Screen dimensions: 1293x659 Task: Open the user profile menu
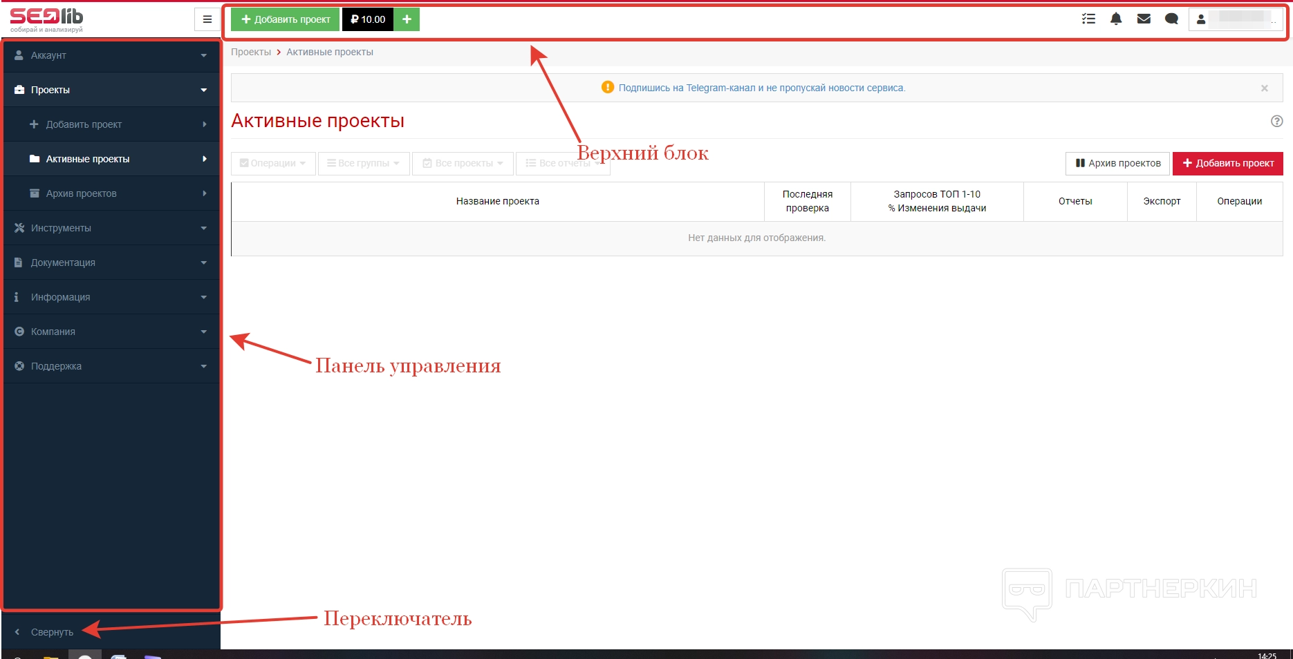(1236, 19)
